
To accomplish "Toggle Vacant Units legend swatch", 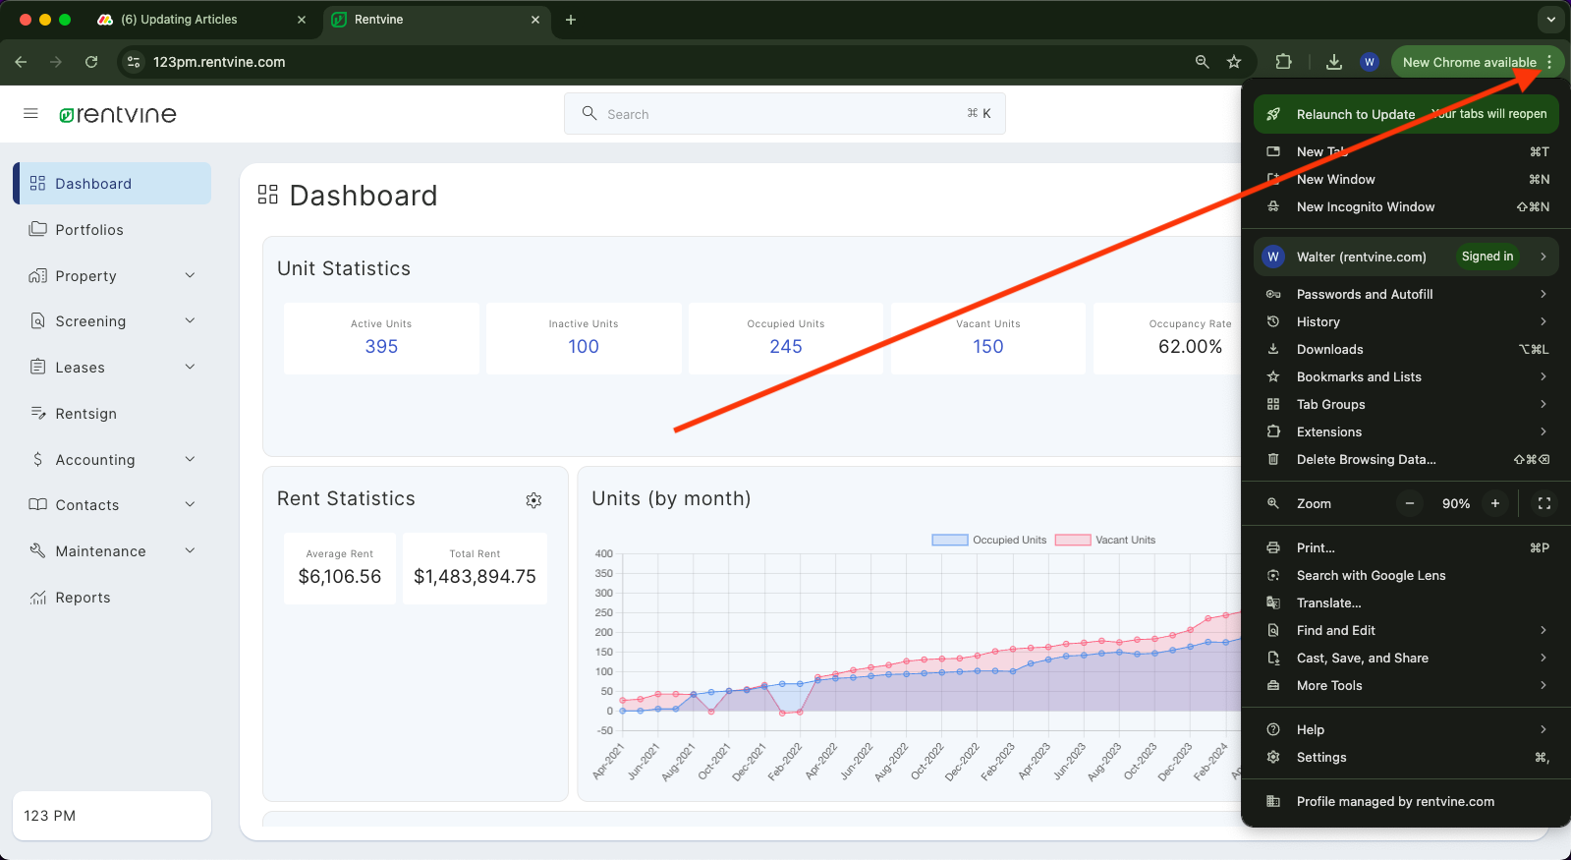I will tap(1073, 540).
